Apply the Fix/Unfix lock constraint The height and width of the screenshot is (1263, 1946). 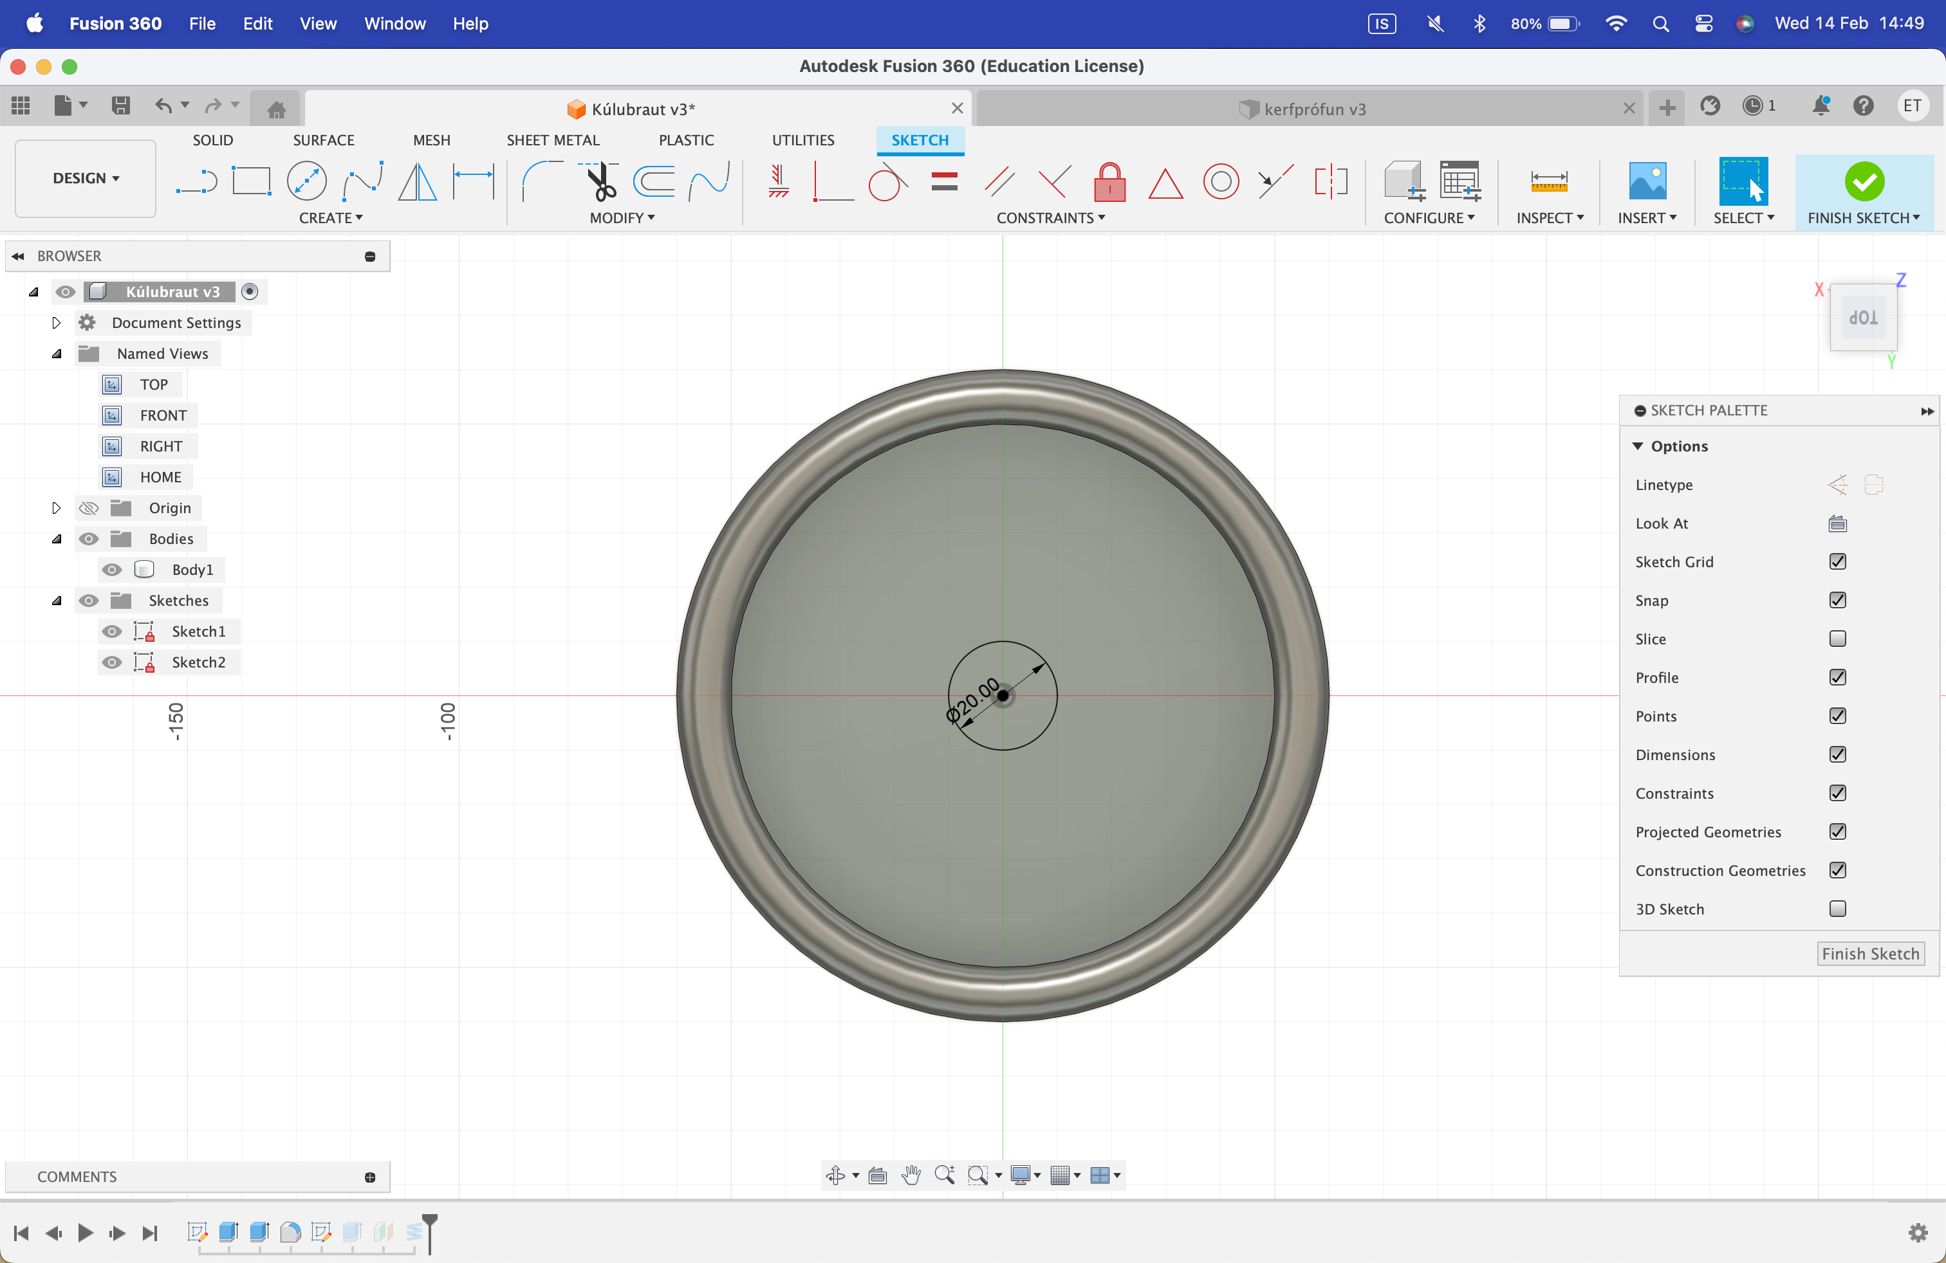pos(1109,181)
